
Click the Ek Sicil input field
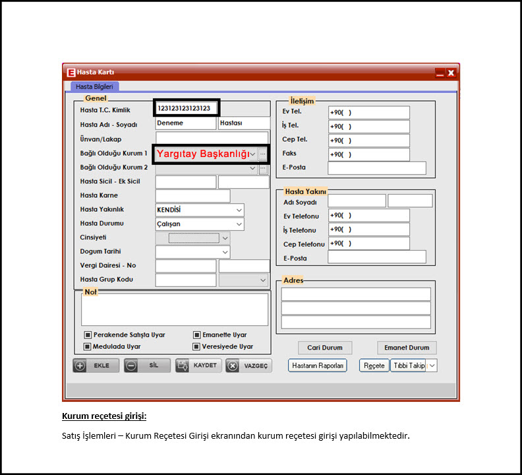pyautogui.click(x=244, y=182)
